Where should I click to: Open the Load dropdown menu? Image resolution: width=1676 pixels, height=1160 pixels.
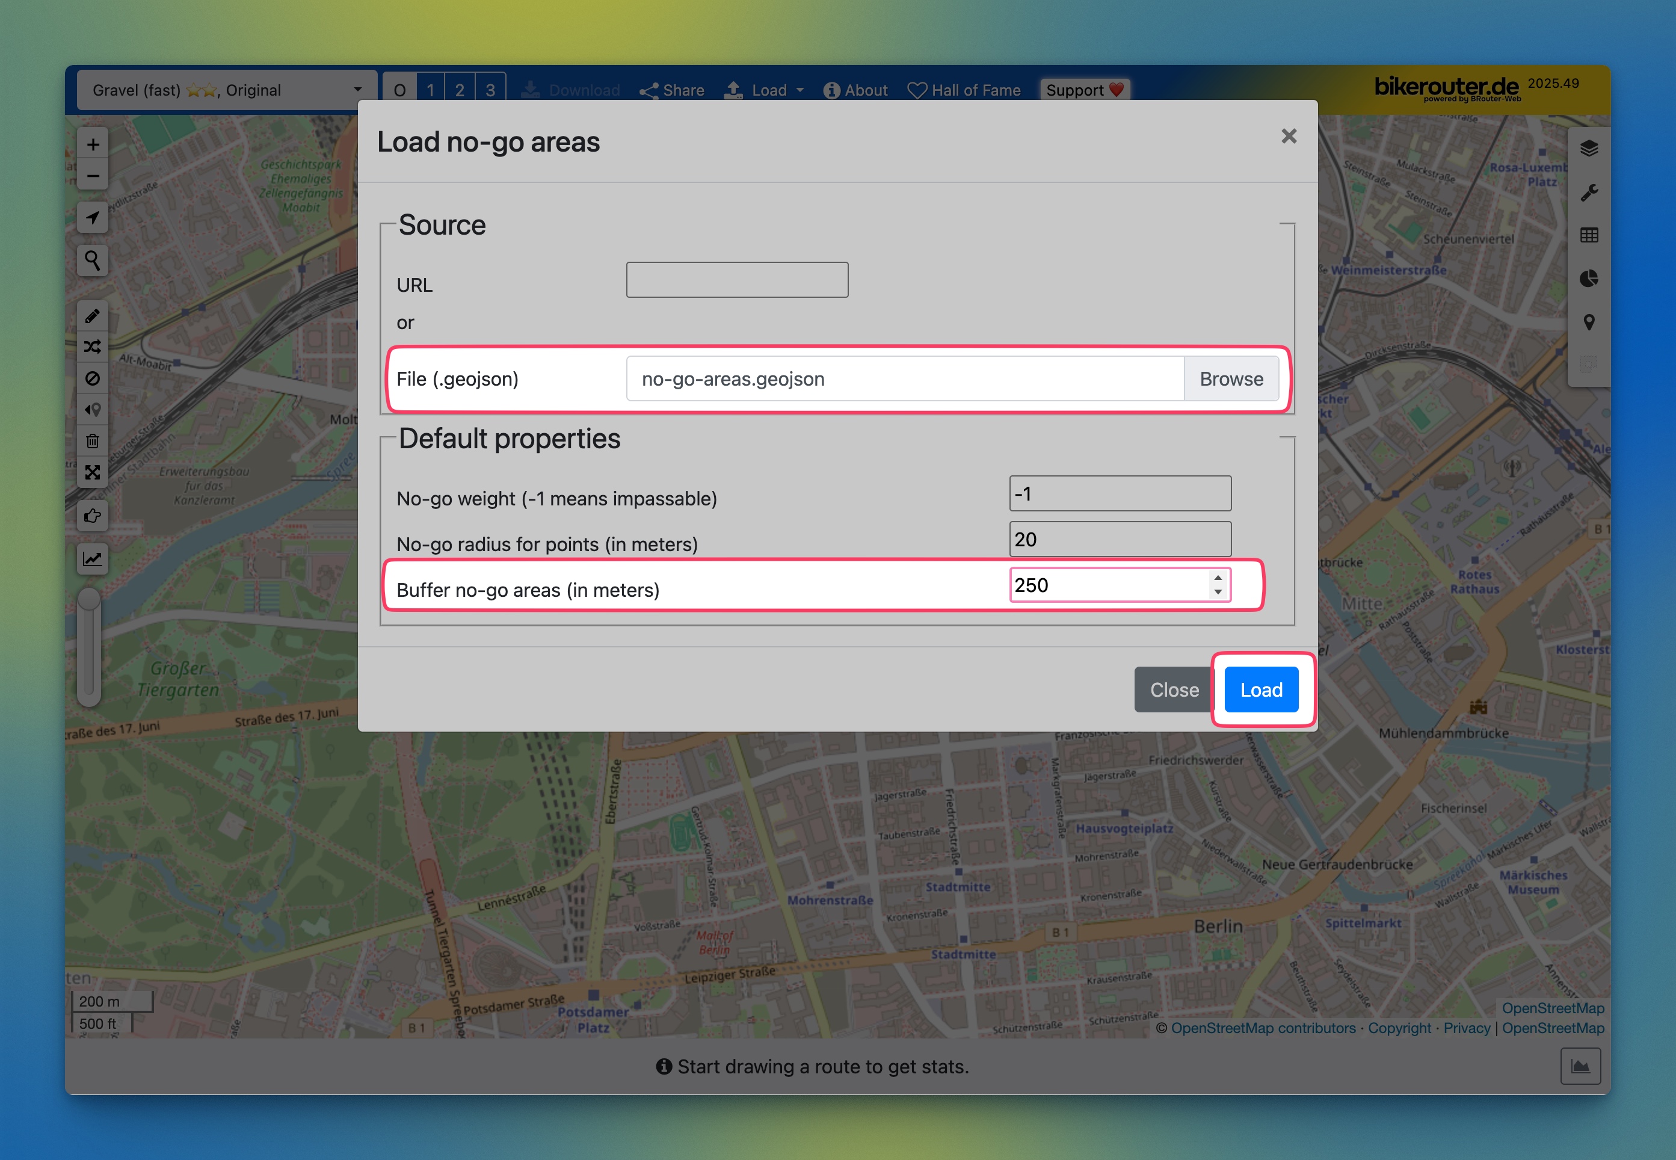[765, 90]
